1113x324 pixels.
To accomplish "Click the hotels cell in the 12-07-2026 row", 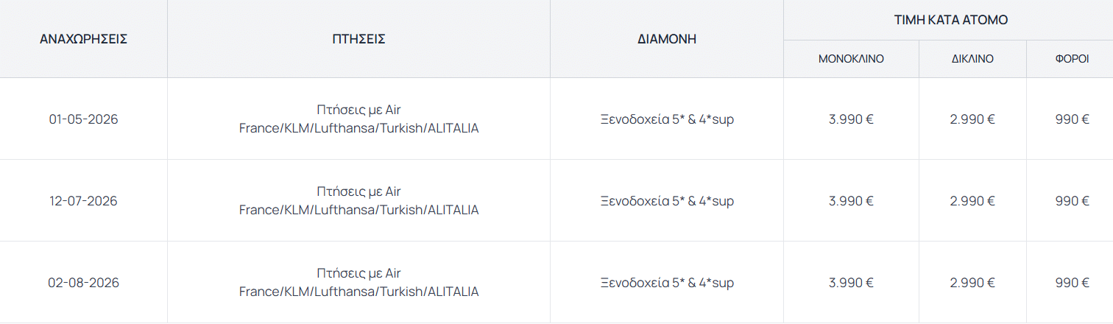I will coord(667,201).
